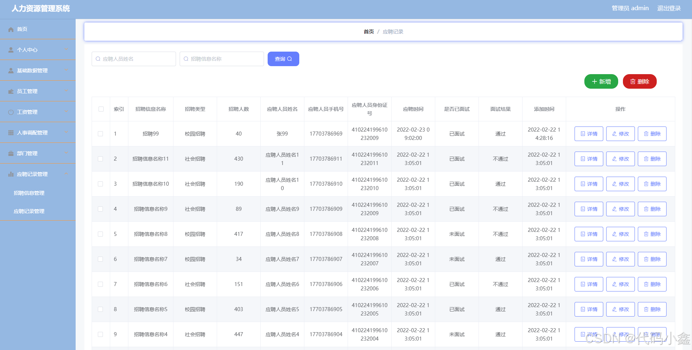
Task: Click the 应聘记录 breadcrumb text
Action: coord(393,32)
